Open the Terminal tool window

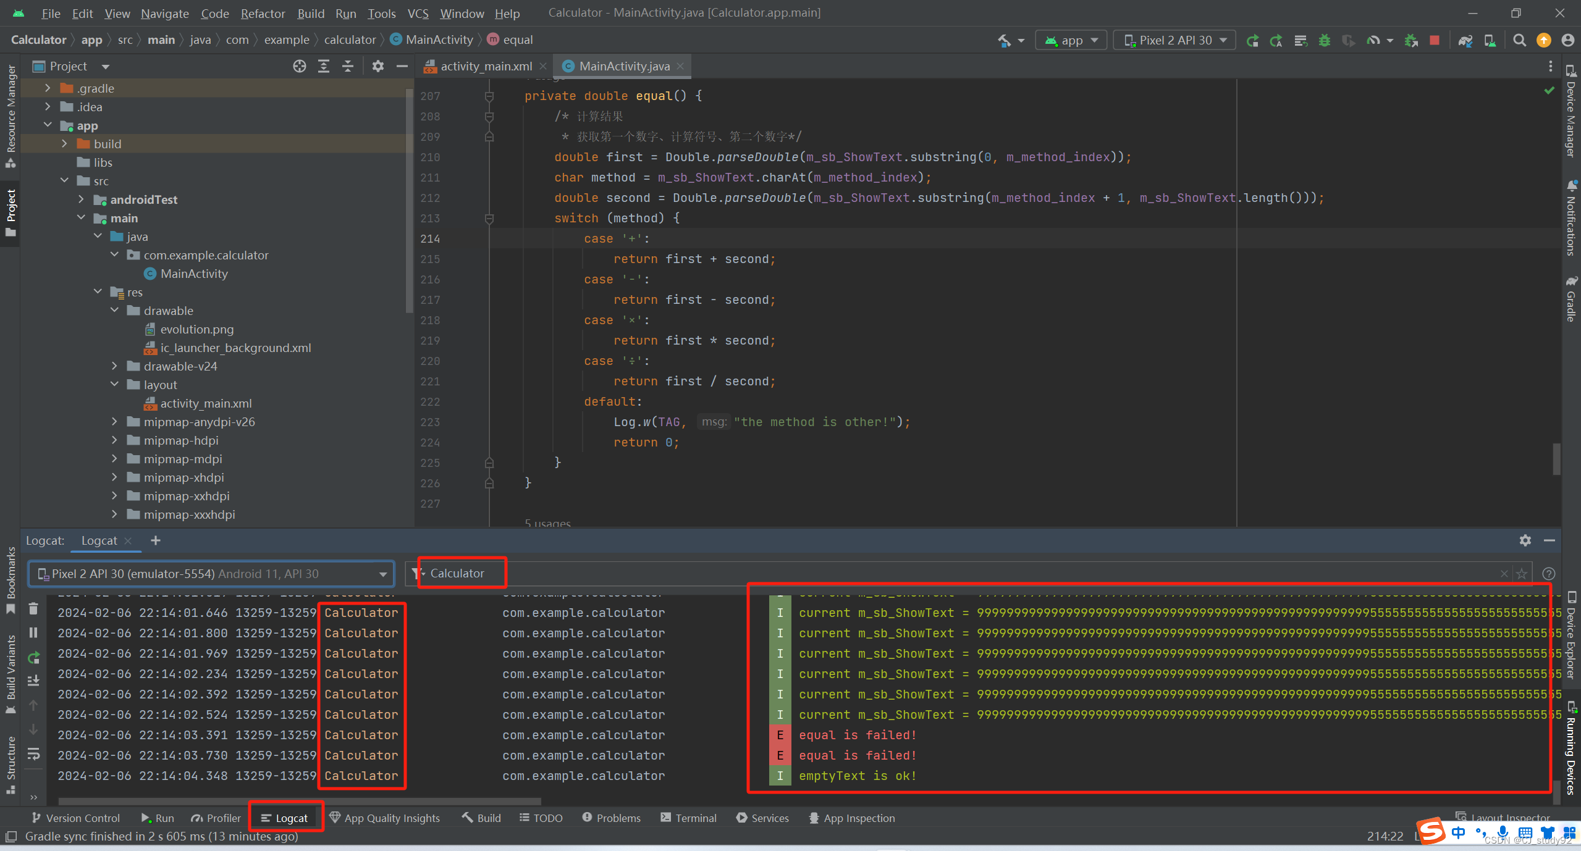688,818
